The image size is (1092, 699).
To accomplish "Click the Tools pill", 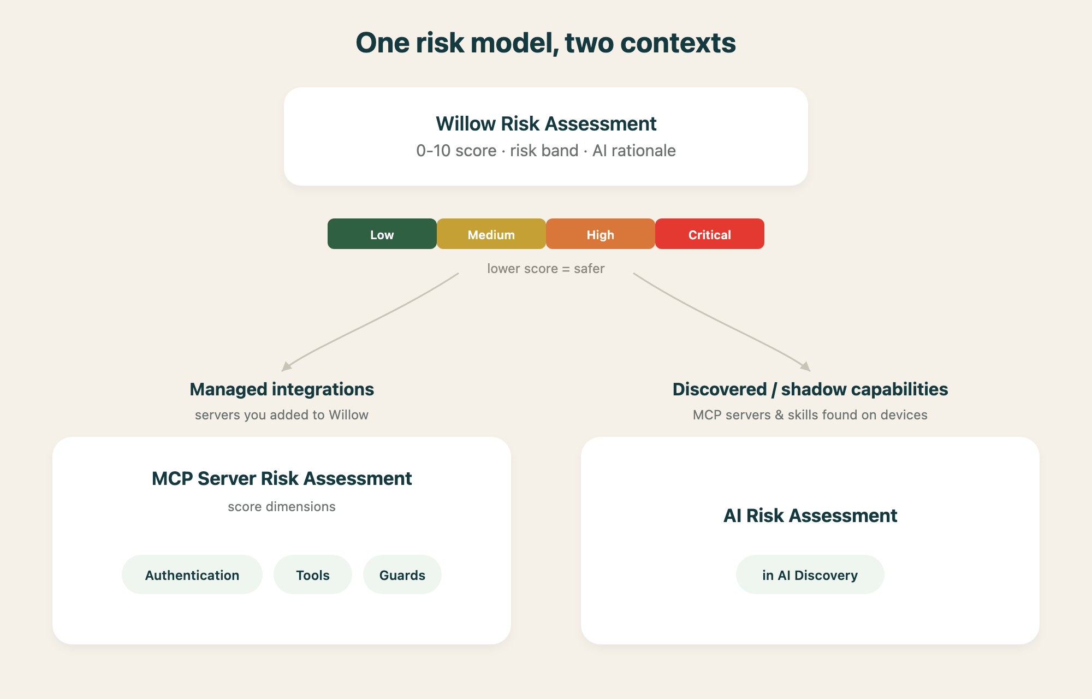I will 313,574.
